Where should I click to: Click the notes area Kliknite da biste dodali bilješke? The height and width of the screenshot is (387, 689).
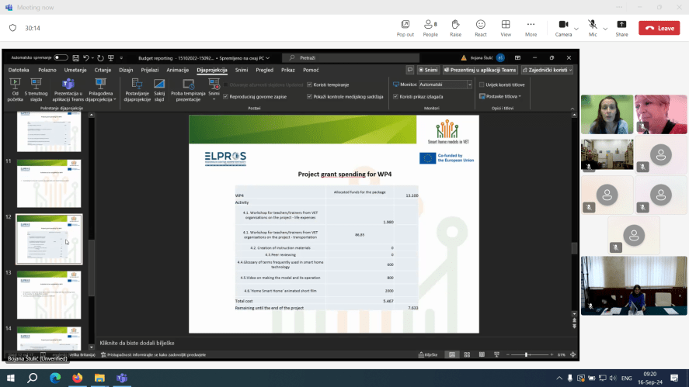(x=137, y=343)
